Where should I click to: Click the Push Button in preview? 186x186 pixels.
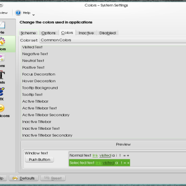coord(40,159)
